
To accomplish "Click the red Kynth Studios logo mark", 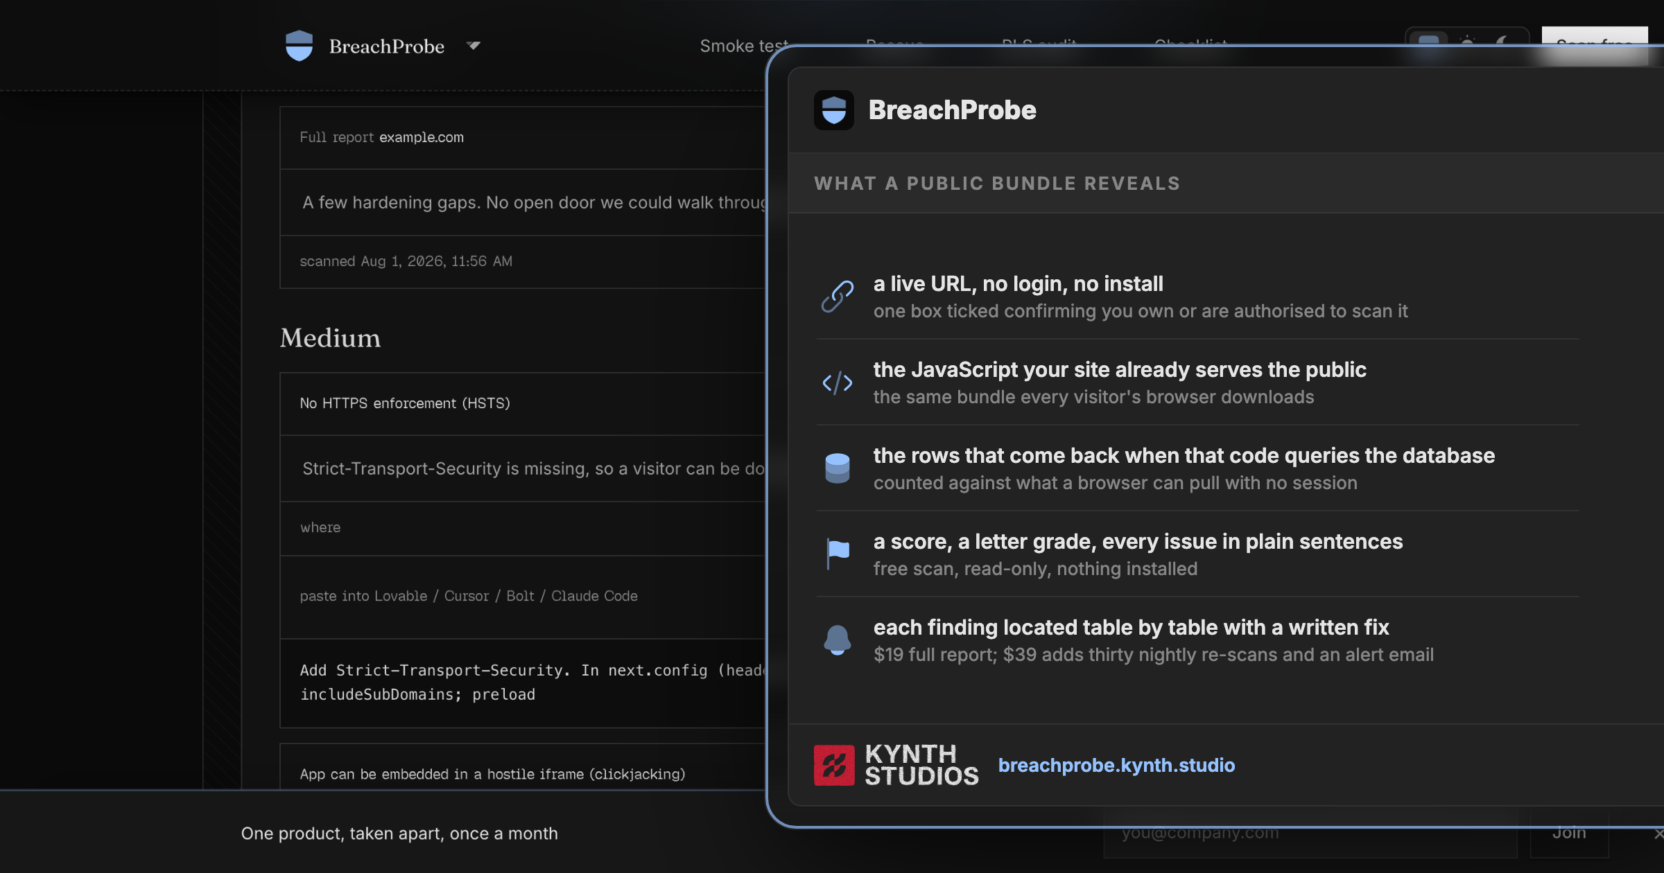I will pyautogui.click(x=834, y=765).
